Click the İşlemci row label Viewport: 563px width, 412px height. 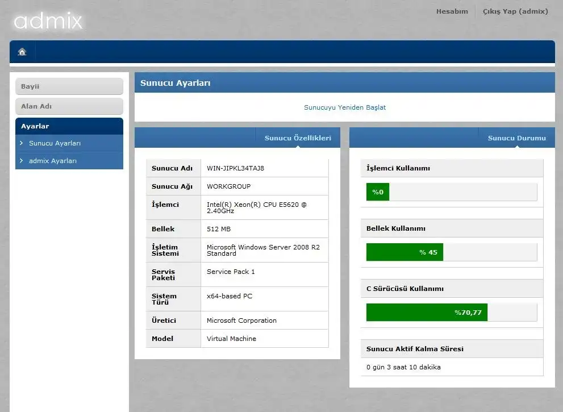tap(165, 205)
